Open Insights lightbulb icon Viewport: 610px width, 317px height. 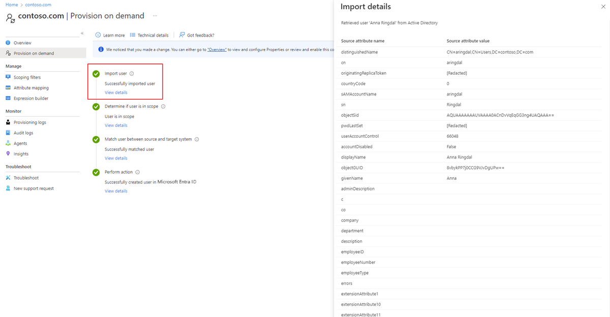click(8, 154)
